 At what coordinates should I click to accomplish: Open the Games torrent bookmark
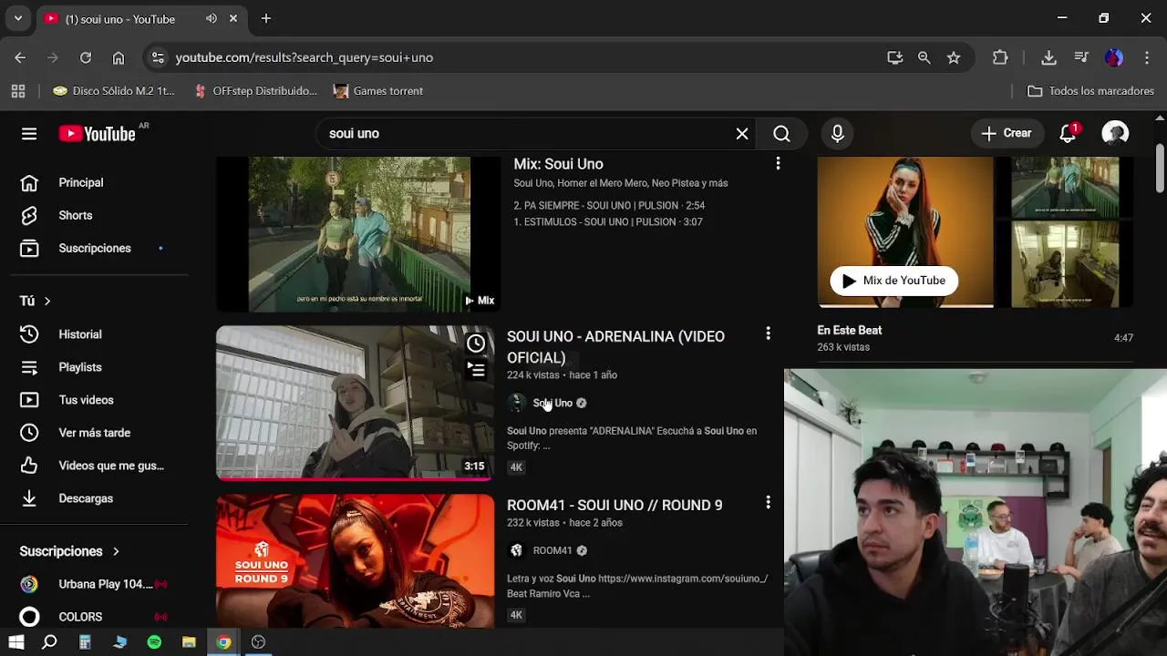pos(378,91)
